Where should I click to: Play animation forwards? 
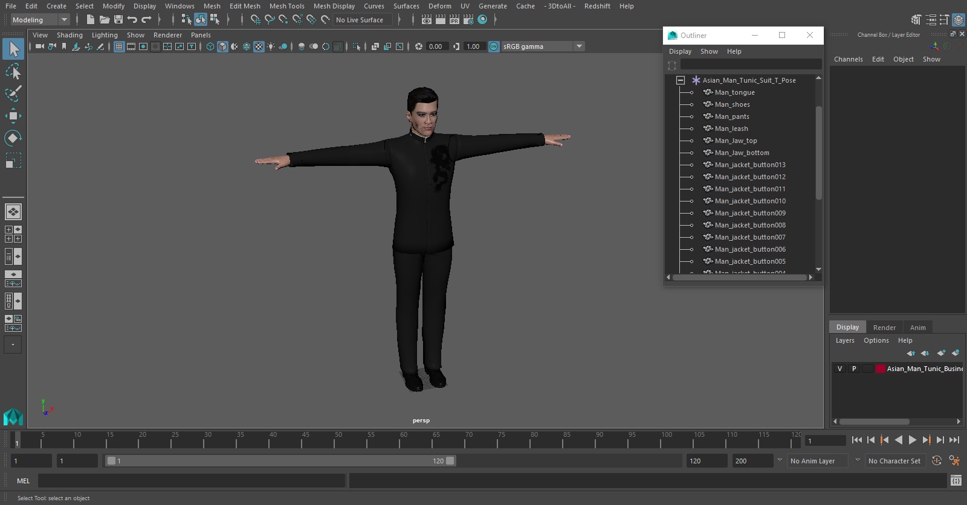click(913, 440)
